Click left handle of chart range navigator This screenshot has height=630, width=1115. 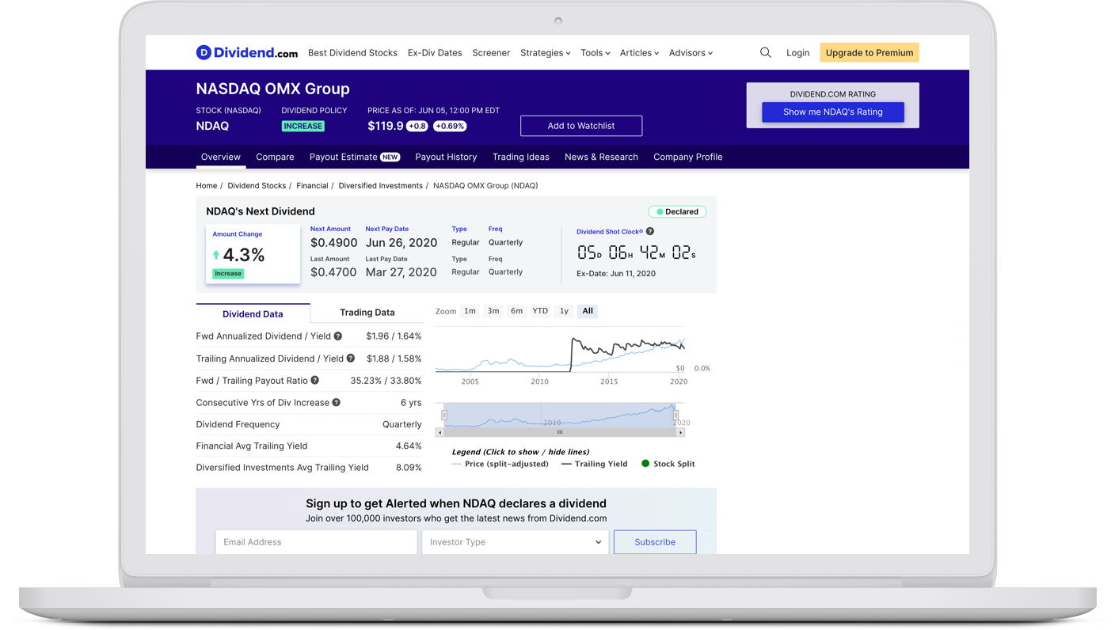(x=444, y=416)
